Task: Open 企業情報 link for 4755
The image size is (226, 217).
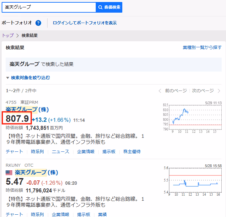Action: [86, 151]
